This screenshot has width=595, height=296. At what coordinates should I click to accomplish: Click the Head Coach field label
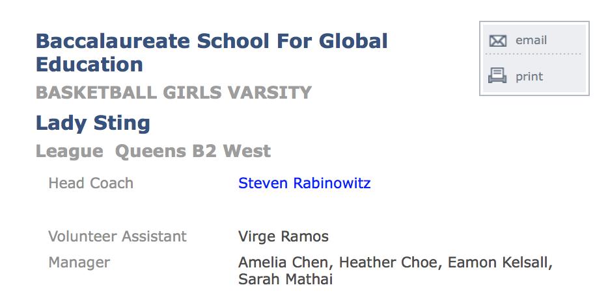point(91,183)
